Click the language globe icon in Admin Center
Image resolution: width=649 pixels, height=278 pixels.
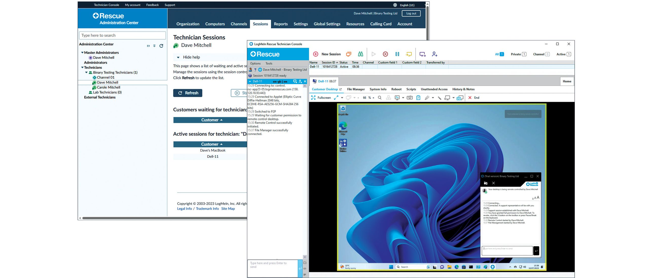pos(395,5)
